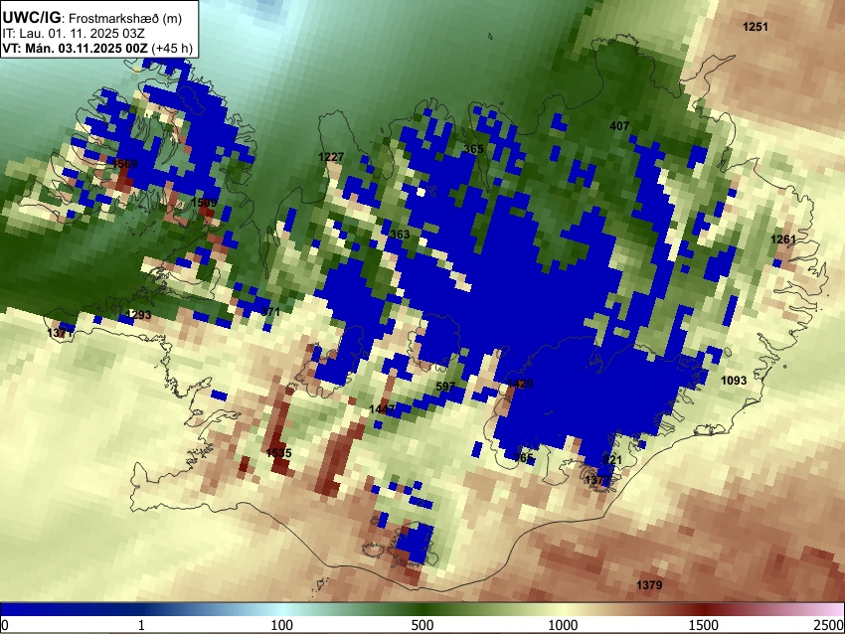Click the map value 1377
The image size is (845, 634).
597,479
